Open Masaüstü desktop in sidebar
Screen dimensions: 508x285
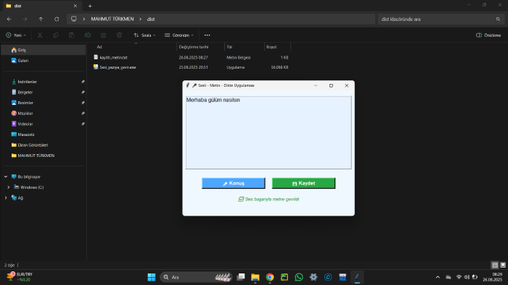(x=44, y=135)
